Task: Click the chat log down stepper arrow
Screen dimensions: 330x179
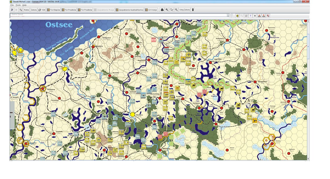Action: [x=228, y=16]
